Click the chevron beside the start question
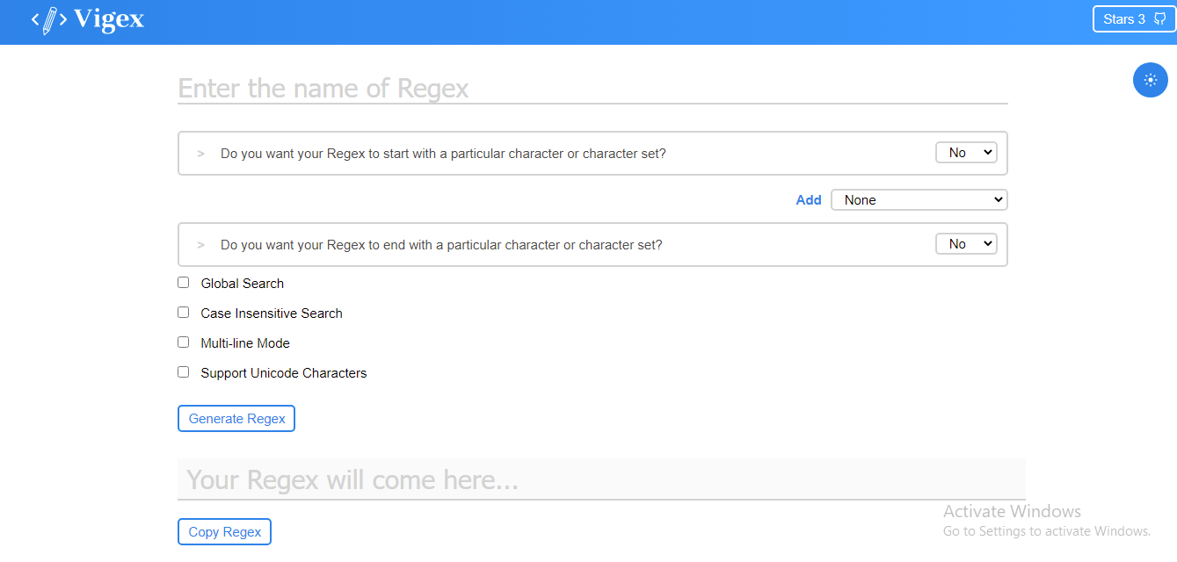This screenshot has height=562, width=1177. point(200,153)
